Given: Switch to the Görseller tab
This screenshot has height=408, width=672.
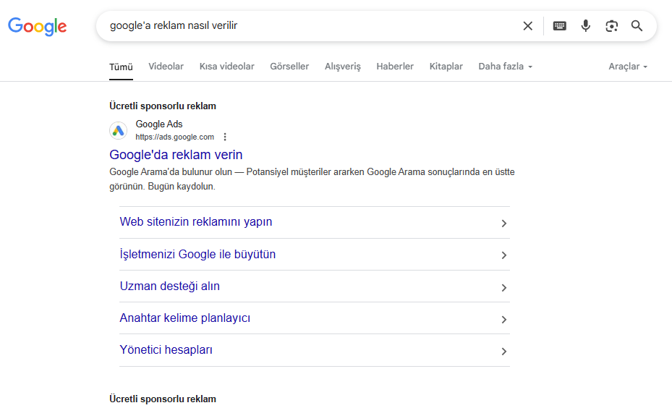Looking at the screenshot, I should [289, 67].
